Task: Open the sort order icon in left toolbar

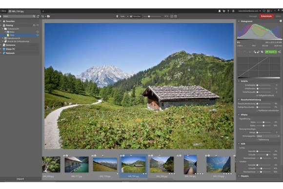Action: coord(43,17)
